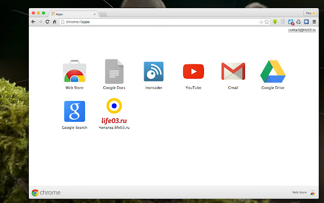Minimize the Chrome window with yellow button
324x203 pixels.
point(38,13)
